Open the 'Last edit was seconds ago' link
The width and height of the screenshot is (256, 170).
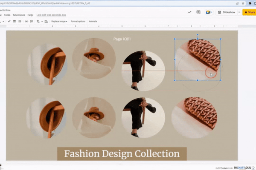pos(51,15)
